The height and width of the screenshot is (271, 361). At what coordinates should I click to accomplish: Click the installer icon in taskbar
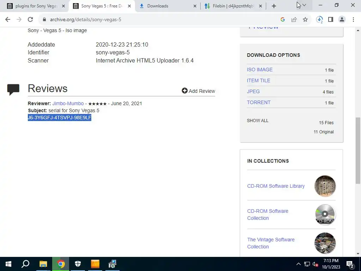pyautogui.click(x=112, y=264)
